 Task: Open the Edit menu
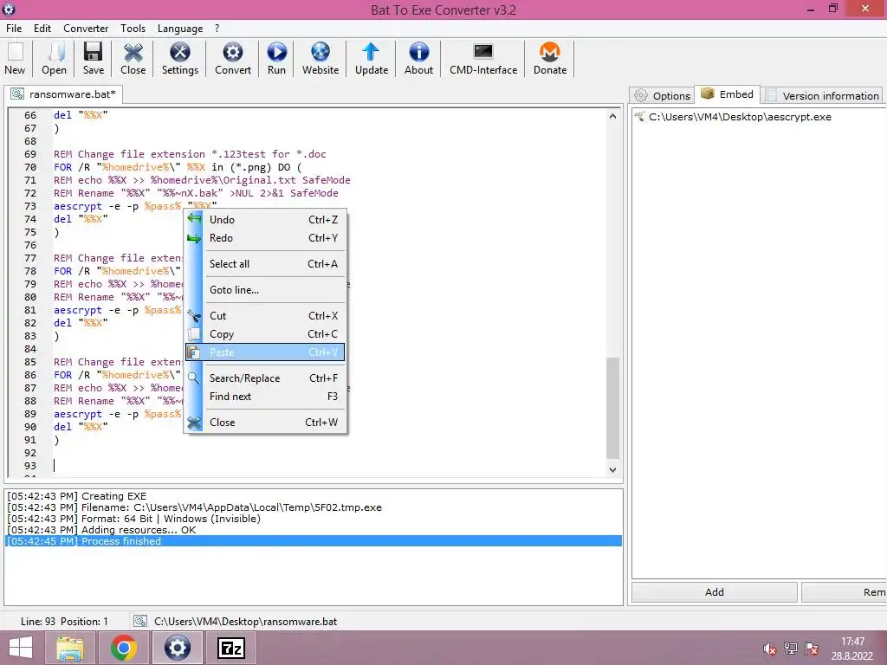tap(42, 29)
